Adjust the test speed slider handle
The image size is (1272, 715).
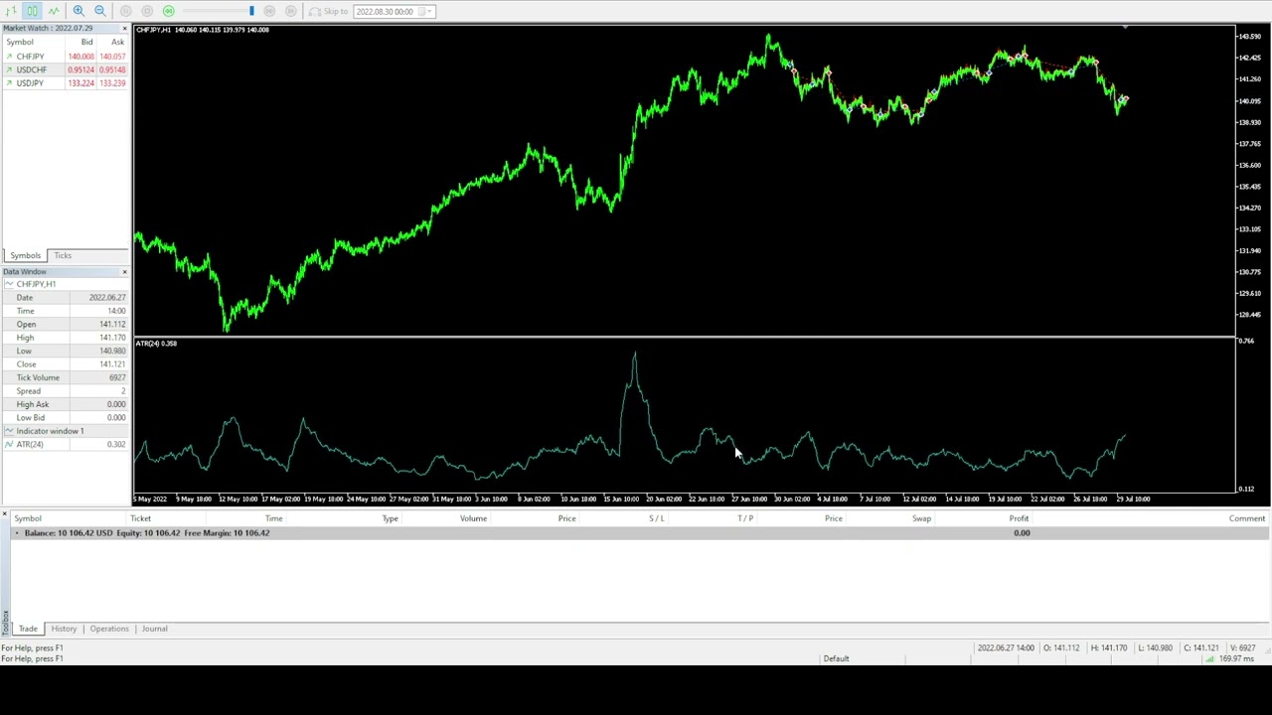point(251,11)
